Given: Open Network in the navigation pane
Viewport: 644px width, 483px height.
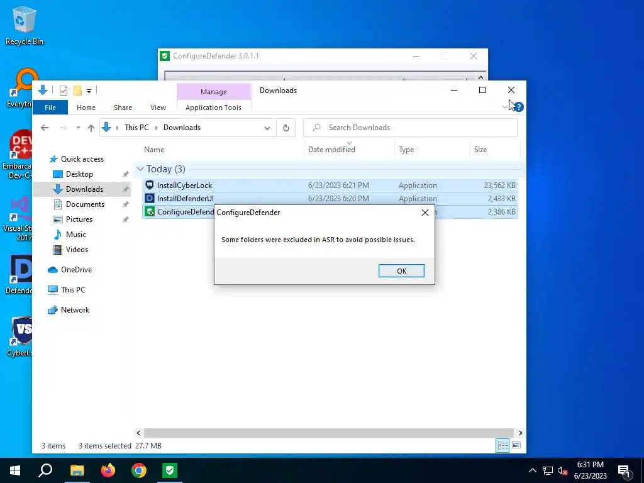Looking at the screenshot, I should coord(75,310).
